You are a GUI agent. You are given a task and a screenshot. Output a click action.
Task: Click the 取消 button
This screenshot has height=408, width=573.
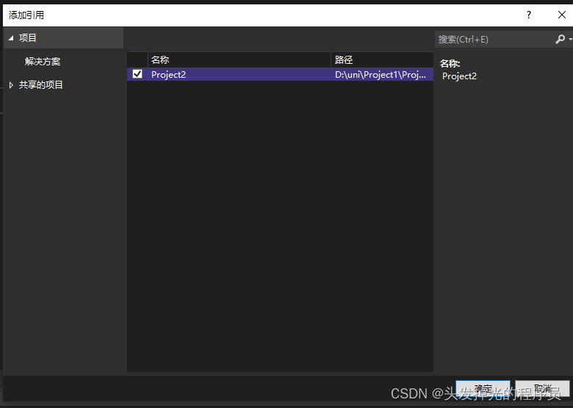[542, 388]
